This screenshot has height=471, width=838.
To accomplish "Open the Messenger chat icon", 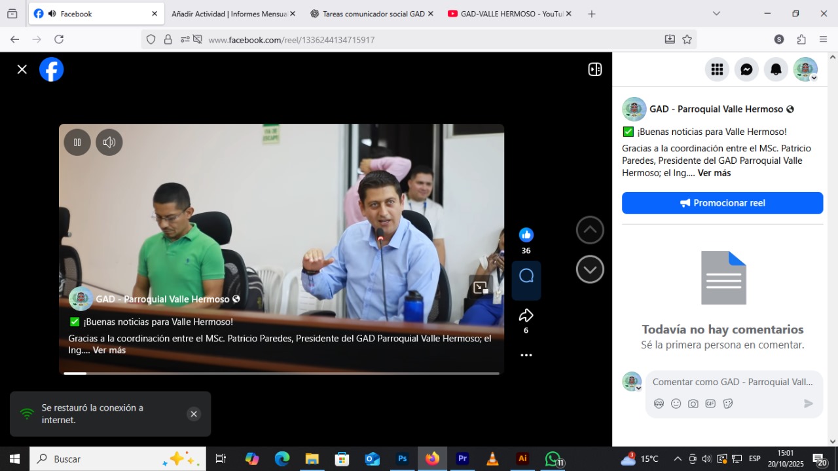I will [x=746, y=69].
